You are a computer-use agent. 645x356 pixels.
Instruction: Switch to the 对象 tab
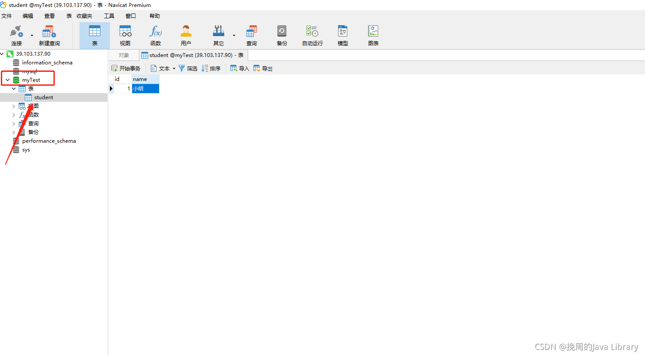[x=124, y=55]
